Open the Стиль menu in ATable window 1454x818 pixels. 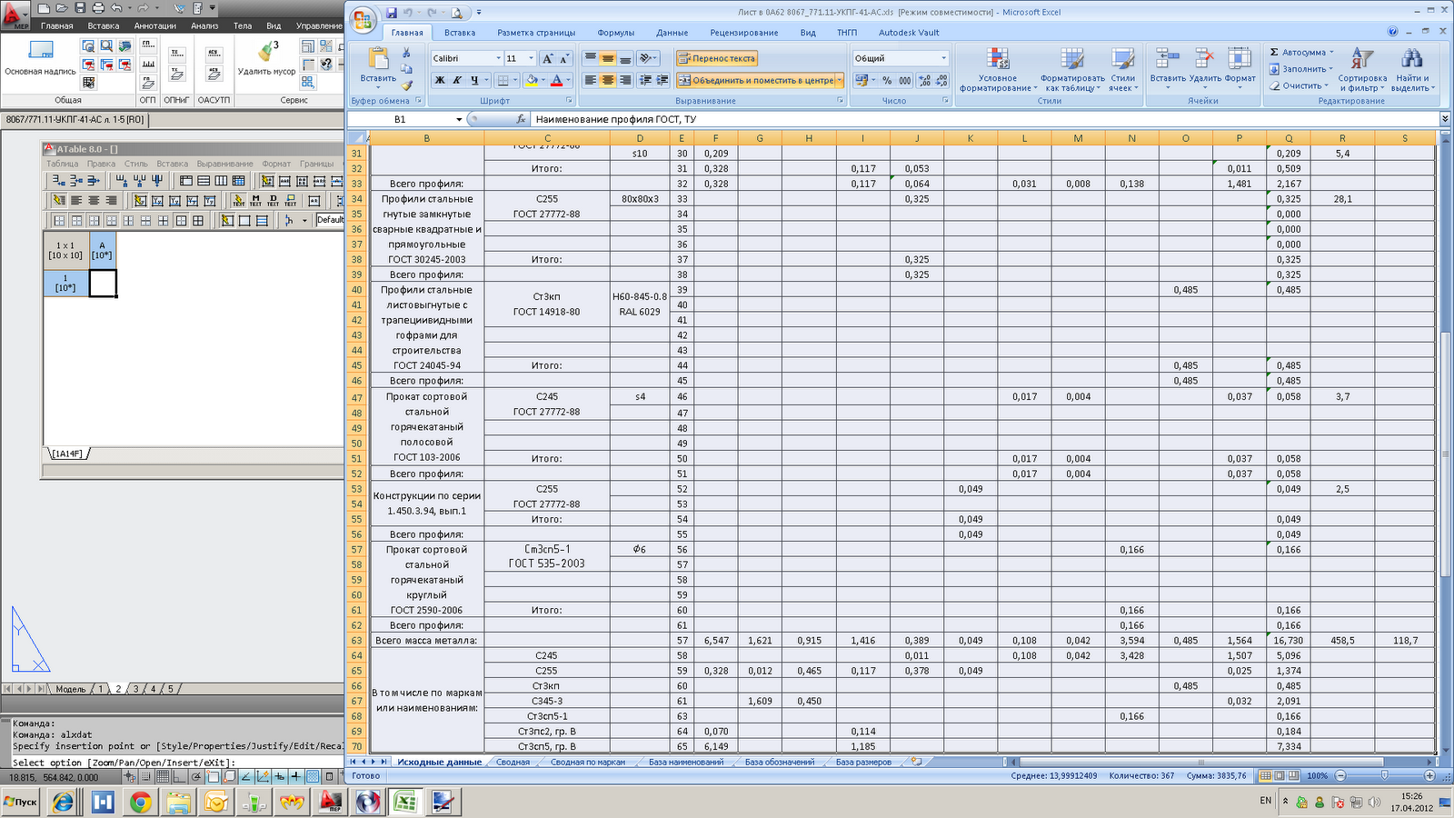coord(135,164)
